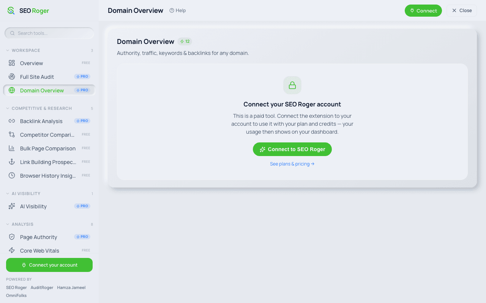Open the AI Visibility tool
Image resolution: width=486 pixels, height=303 pixels.
(49, 206)
